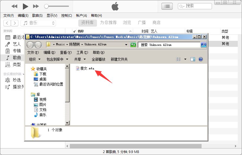Click the Explorer refresh icon

(x=133, y=44)
